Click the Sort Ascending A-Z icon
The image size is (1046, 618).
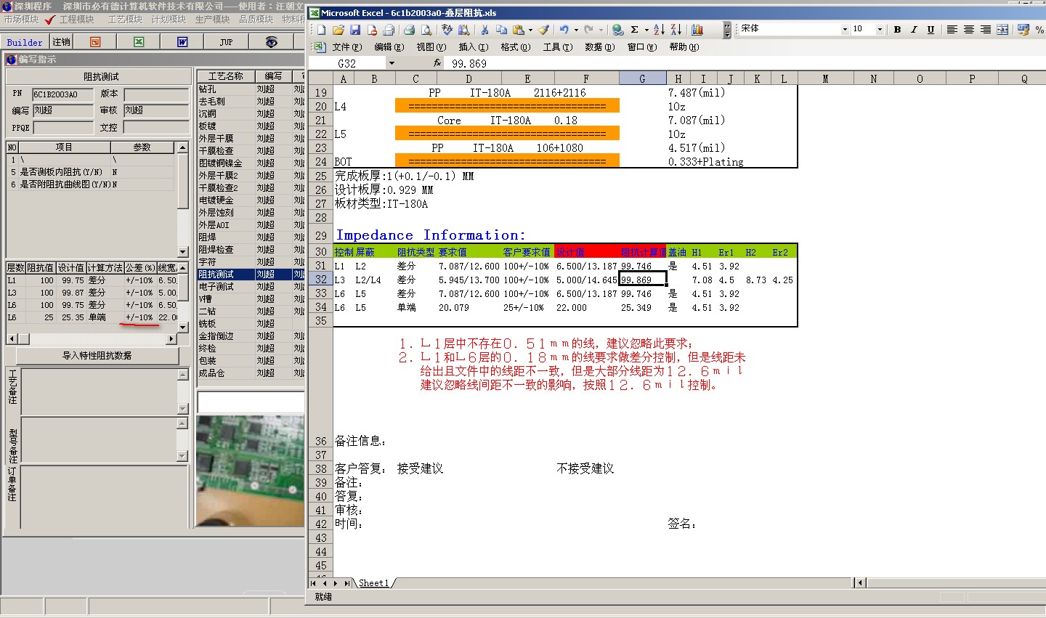[659, 30]
